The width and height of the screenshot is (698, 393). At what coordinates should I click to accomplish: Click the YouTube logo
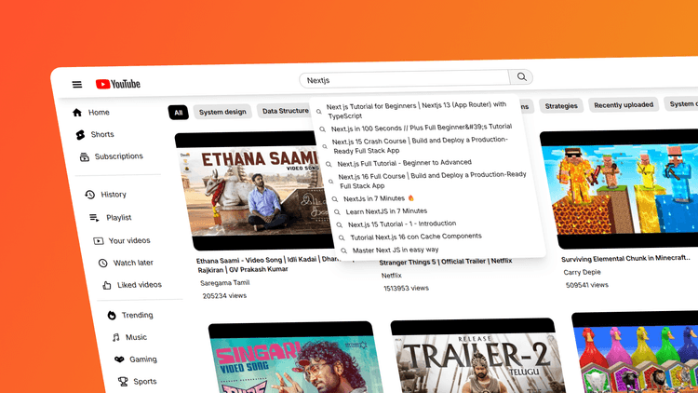[x=118, y=84]
